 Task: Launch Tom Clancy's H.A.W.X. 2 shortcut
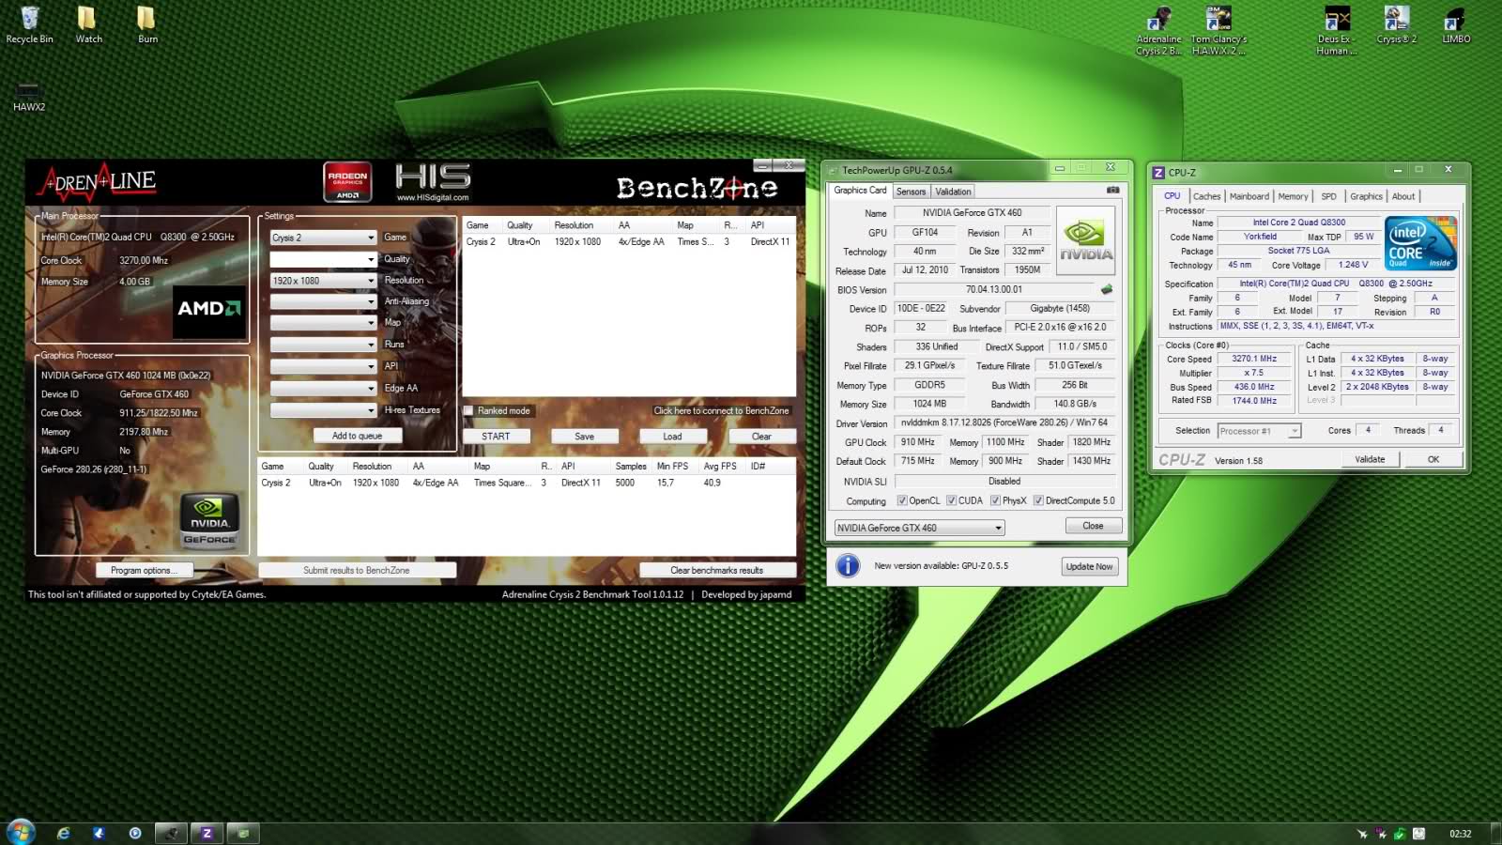pos(1218,31)
